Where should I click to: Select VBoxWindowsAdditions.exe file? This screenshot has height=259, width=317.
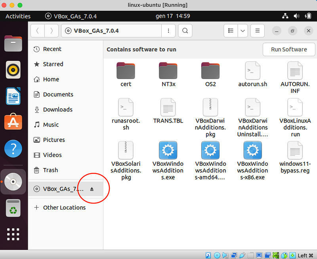click(168, 161)
